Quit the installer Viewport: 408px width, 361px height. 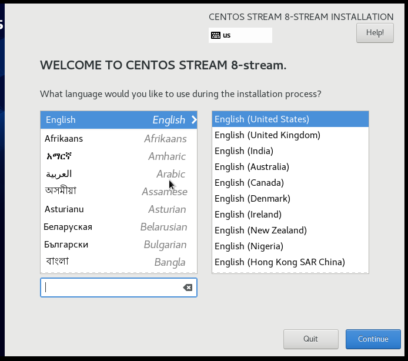[x=310, y=339]
